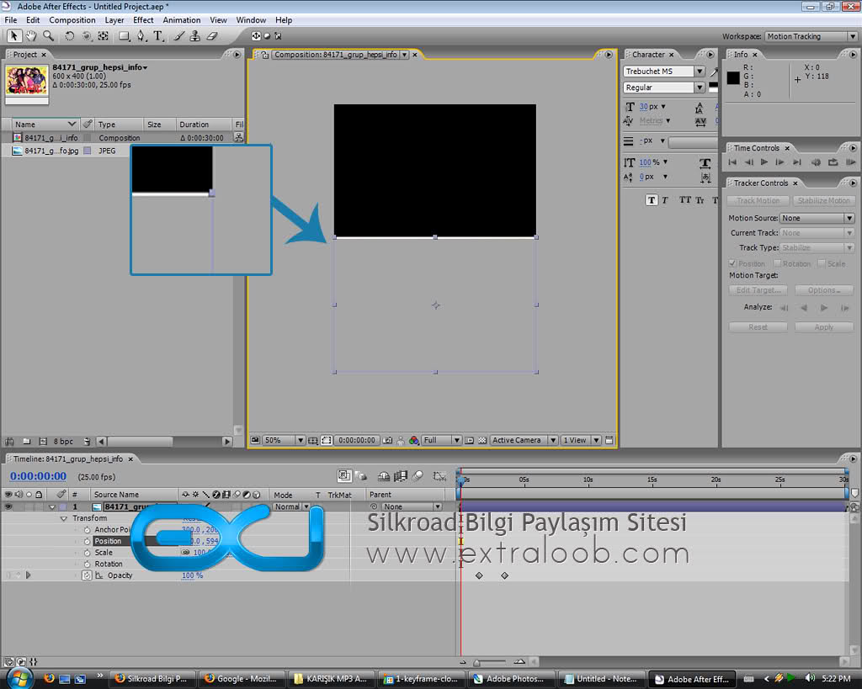Select the Pen tool

pyautogui.click(x=141, y=36)
